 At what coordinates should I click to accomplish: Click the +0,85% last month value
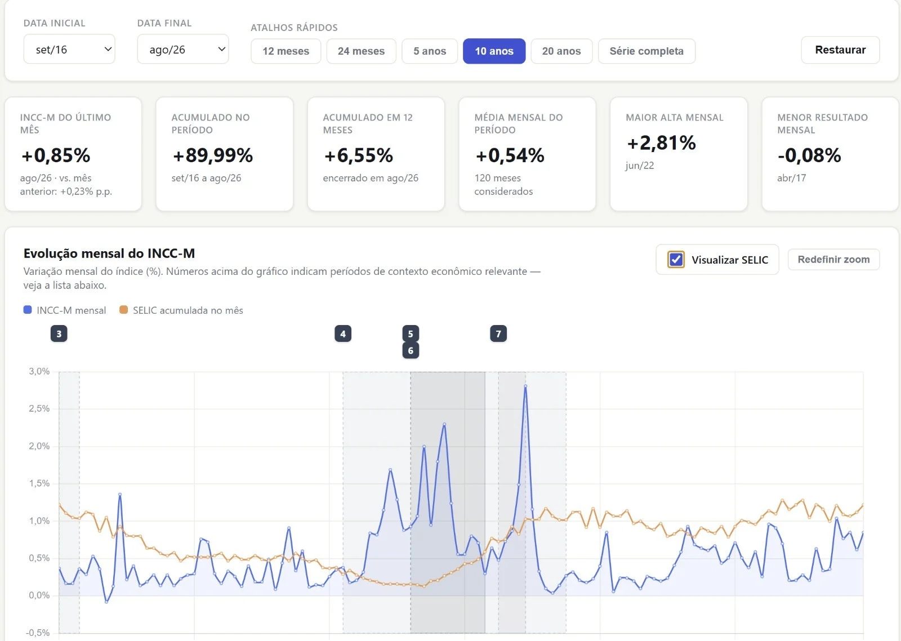(56, 155)
